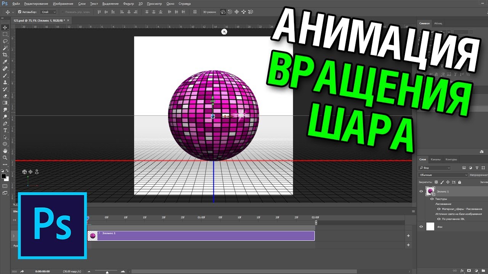Viewport: 488px width, 274px height.
Task: Click the foreground color swatch
Action: pyautogui.click(x=3, y=176)
